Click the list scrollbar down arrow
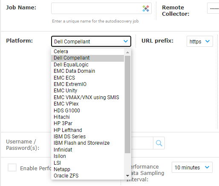This screenshot has height=186, width=219. [x=127, y=176]
